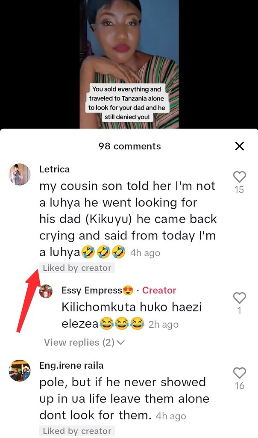Select the 'Kilichomkuta huko' reply text
The width and height of the screenshot is (258, 438).
132,315
